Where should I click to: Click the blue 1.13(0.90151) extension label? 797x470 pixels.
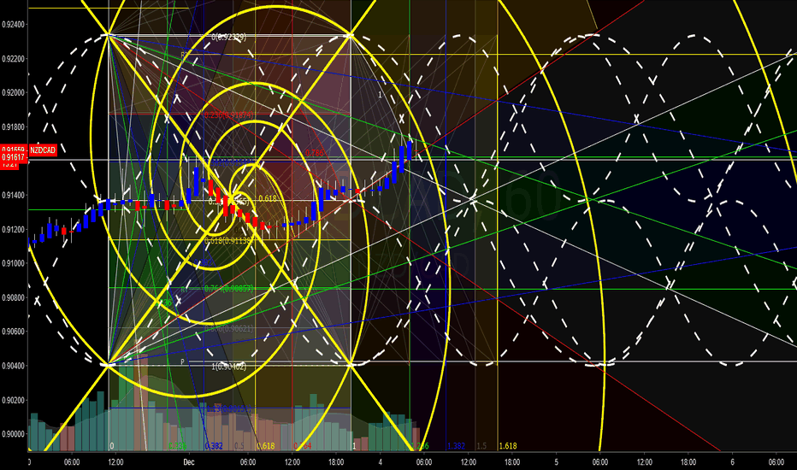pos(228,408)
